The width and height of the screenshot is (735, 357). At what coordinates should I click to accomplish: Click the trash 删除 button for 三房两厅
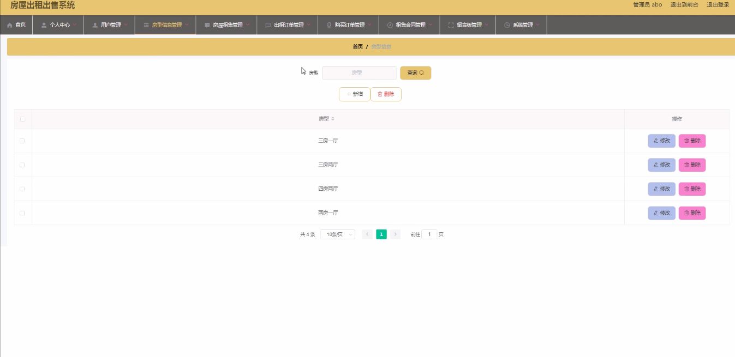pyautogui.click(x=692, y=165)
